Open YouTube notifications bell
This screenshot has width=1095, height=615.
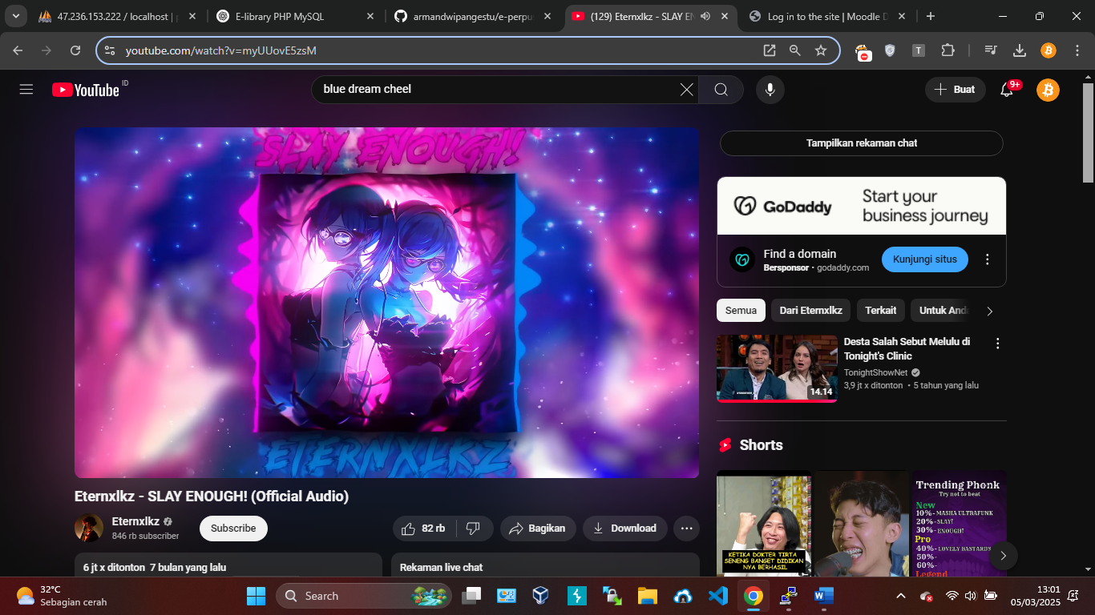(x=1007, y=90)
